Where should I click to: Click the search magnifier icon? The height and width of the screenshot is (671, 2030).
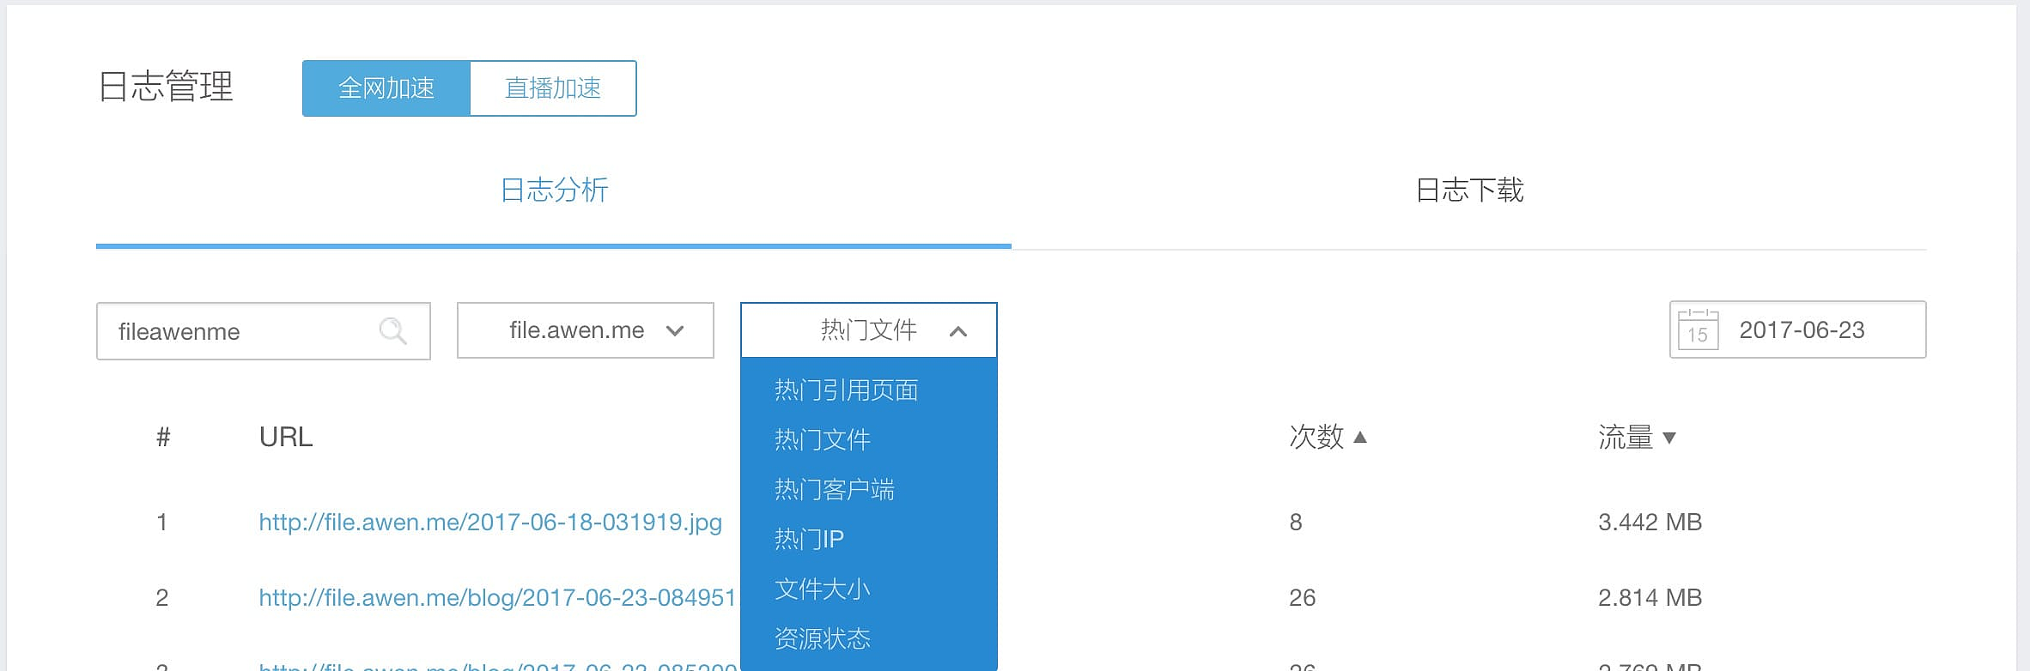click(392, 331)
